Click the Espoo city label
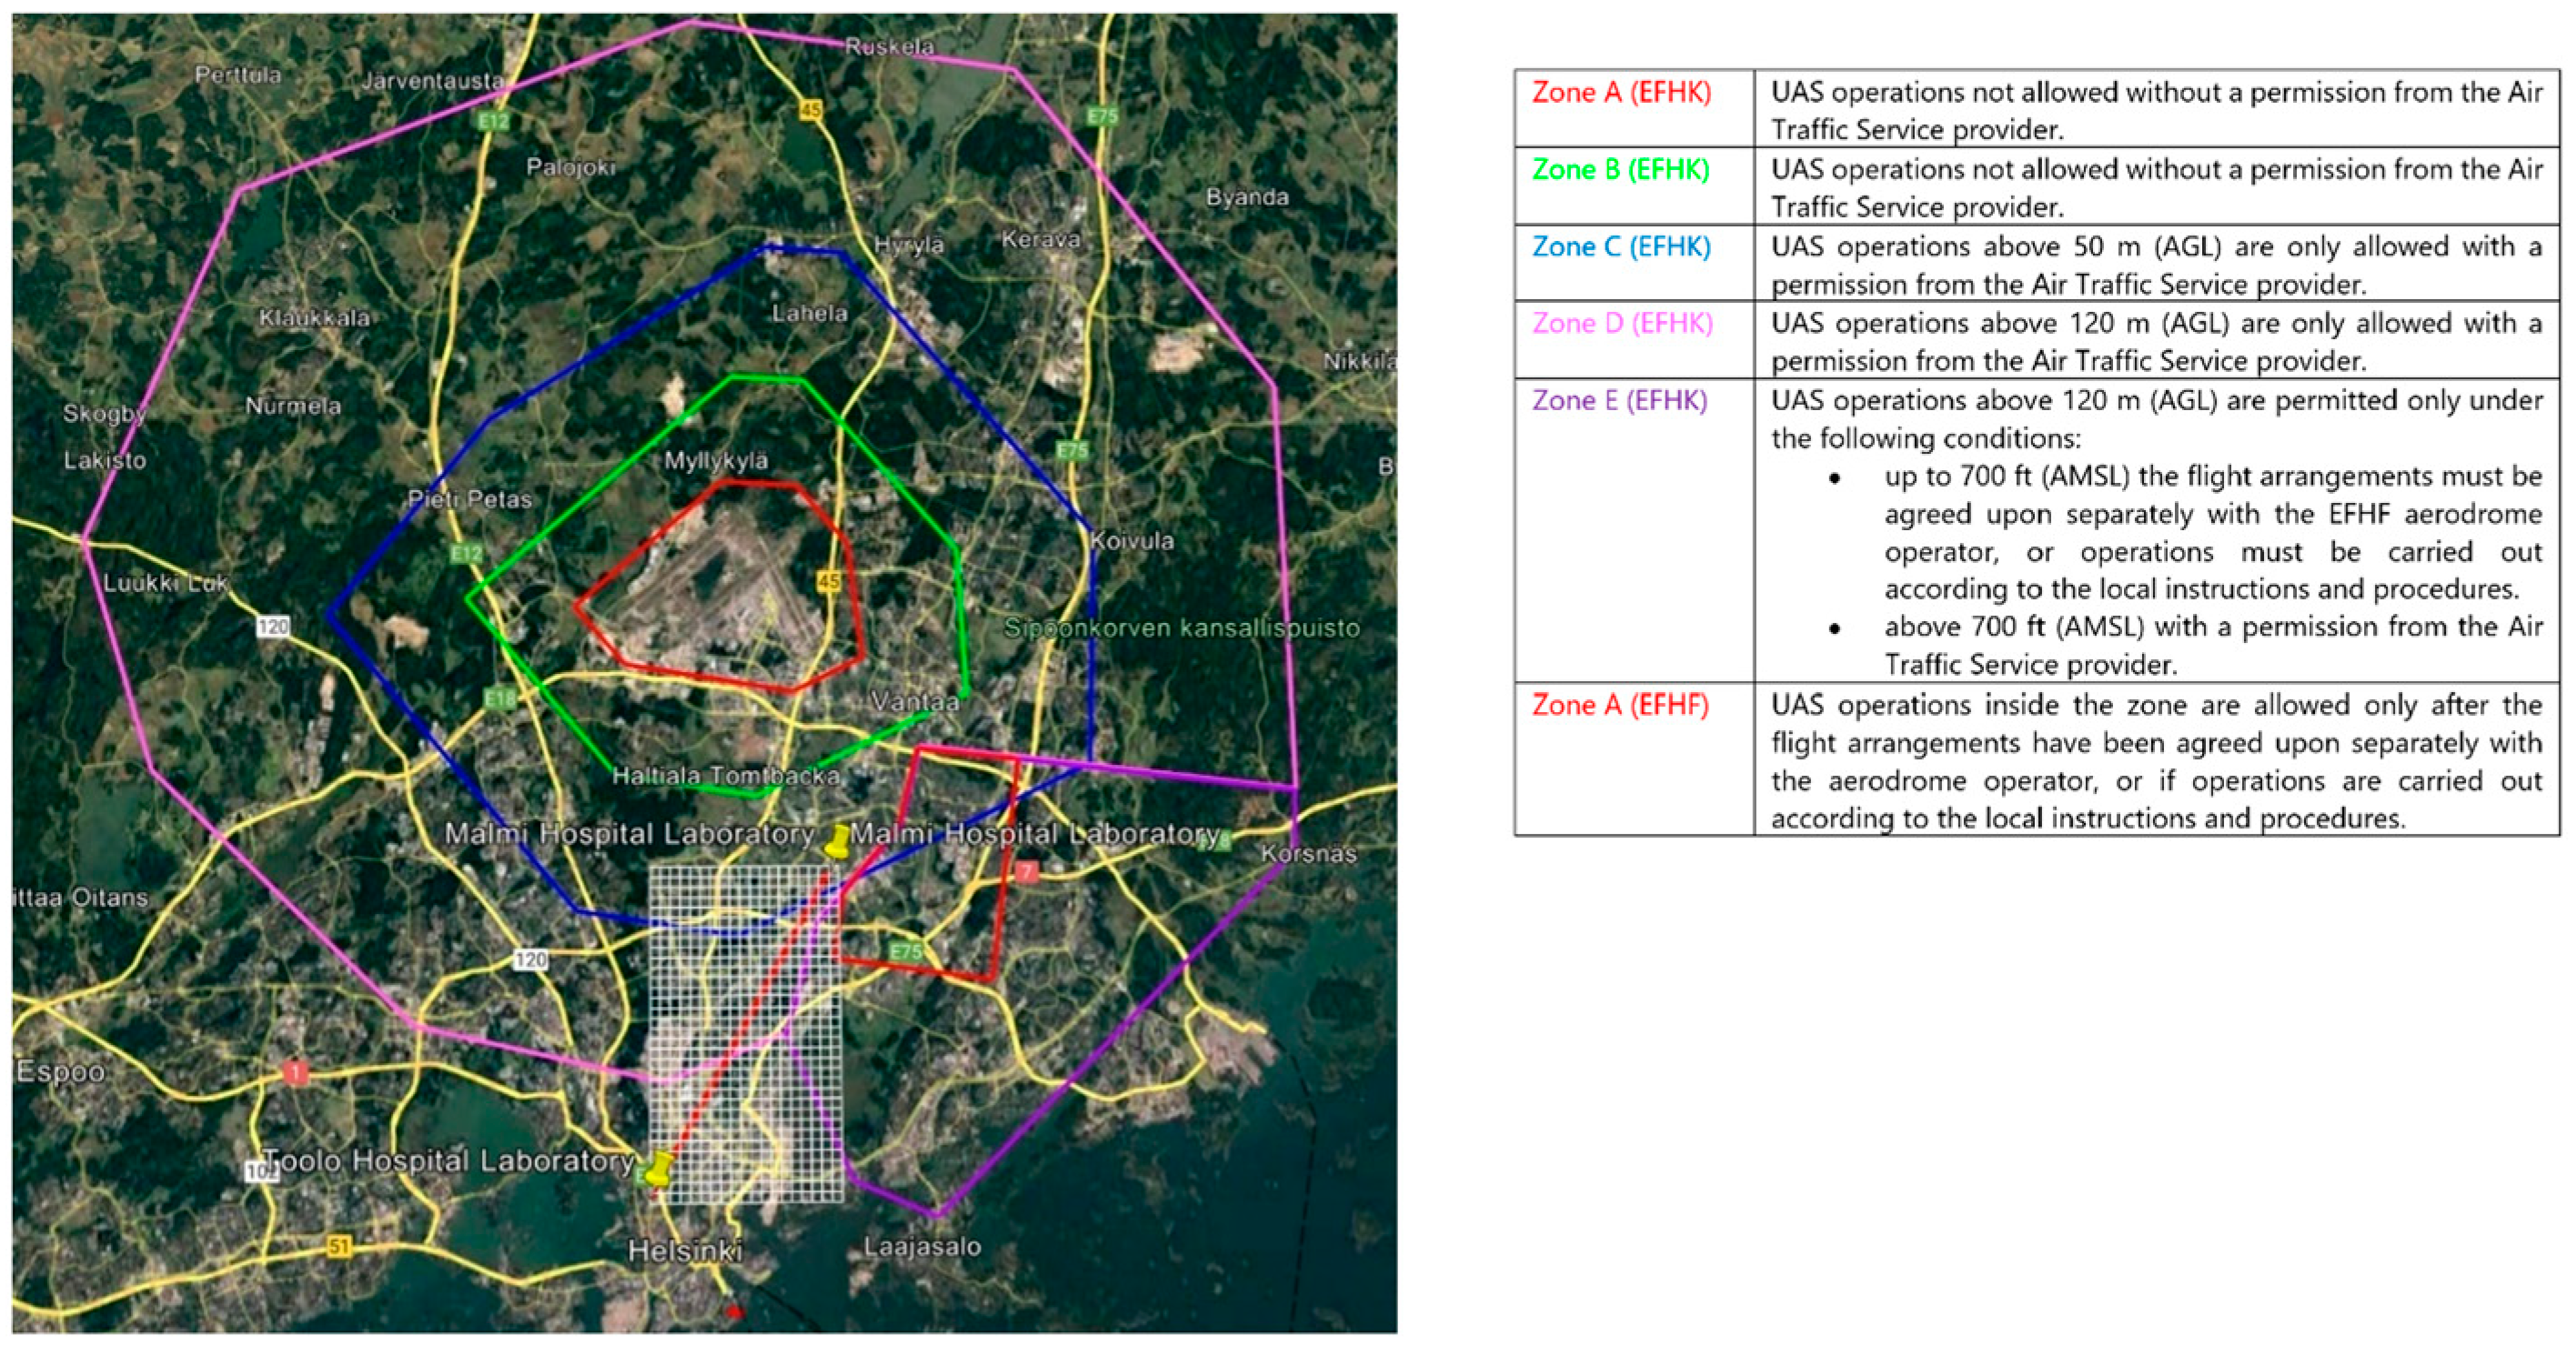 [x=60, y=1071]
